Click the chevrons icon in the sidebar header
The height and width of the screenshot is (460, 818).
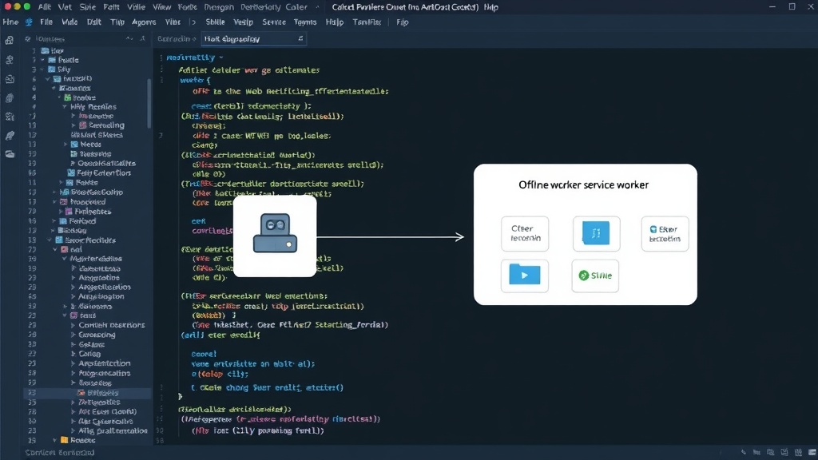tap(129, 38)
